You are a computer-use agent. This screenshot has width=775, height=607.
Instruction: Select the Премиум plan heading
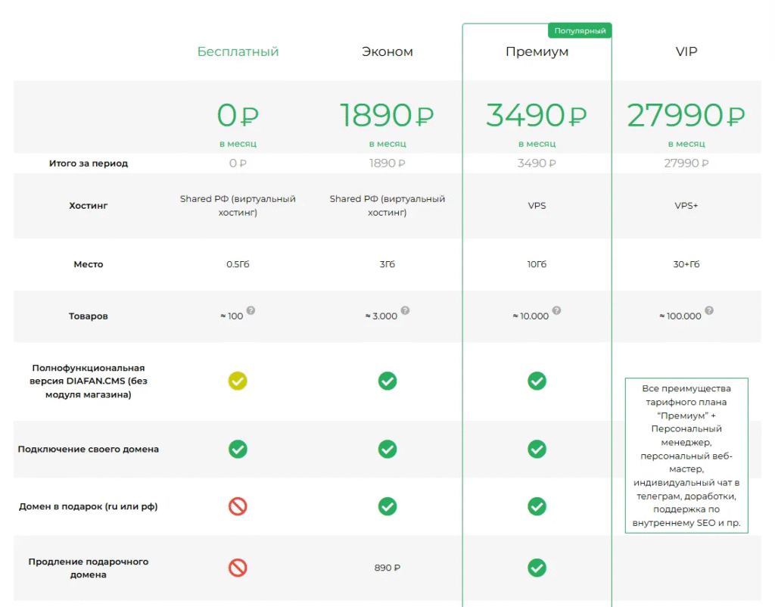(x=537, y=51)
